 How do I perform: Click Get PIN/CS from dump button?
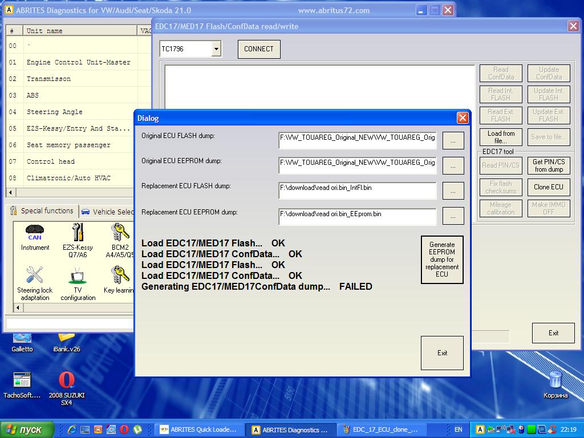(549, 165)
